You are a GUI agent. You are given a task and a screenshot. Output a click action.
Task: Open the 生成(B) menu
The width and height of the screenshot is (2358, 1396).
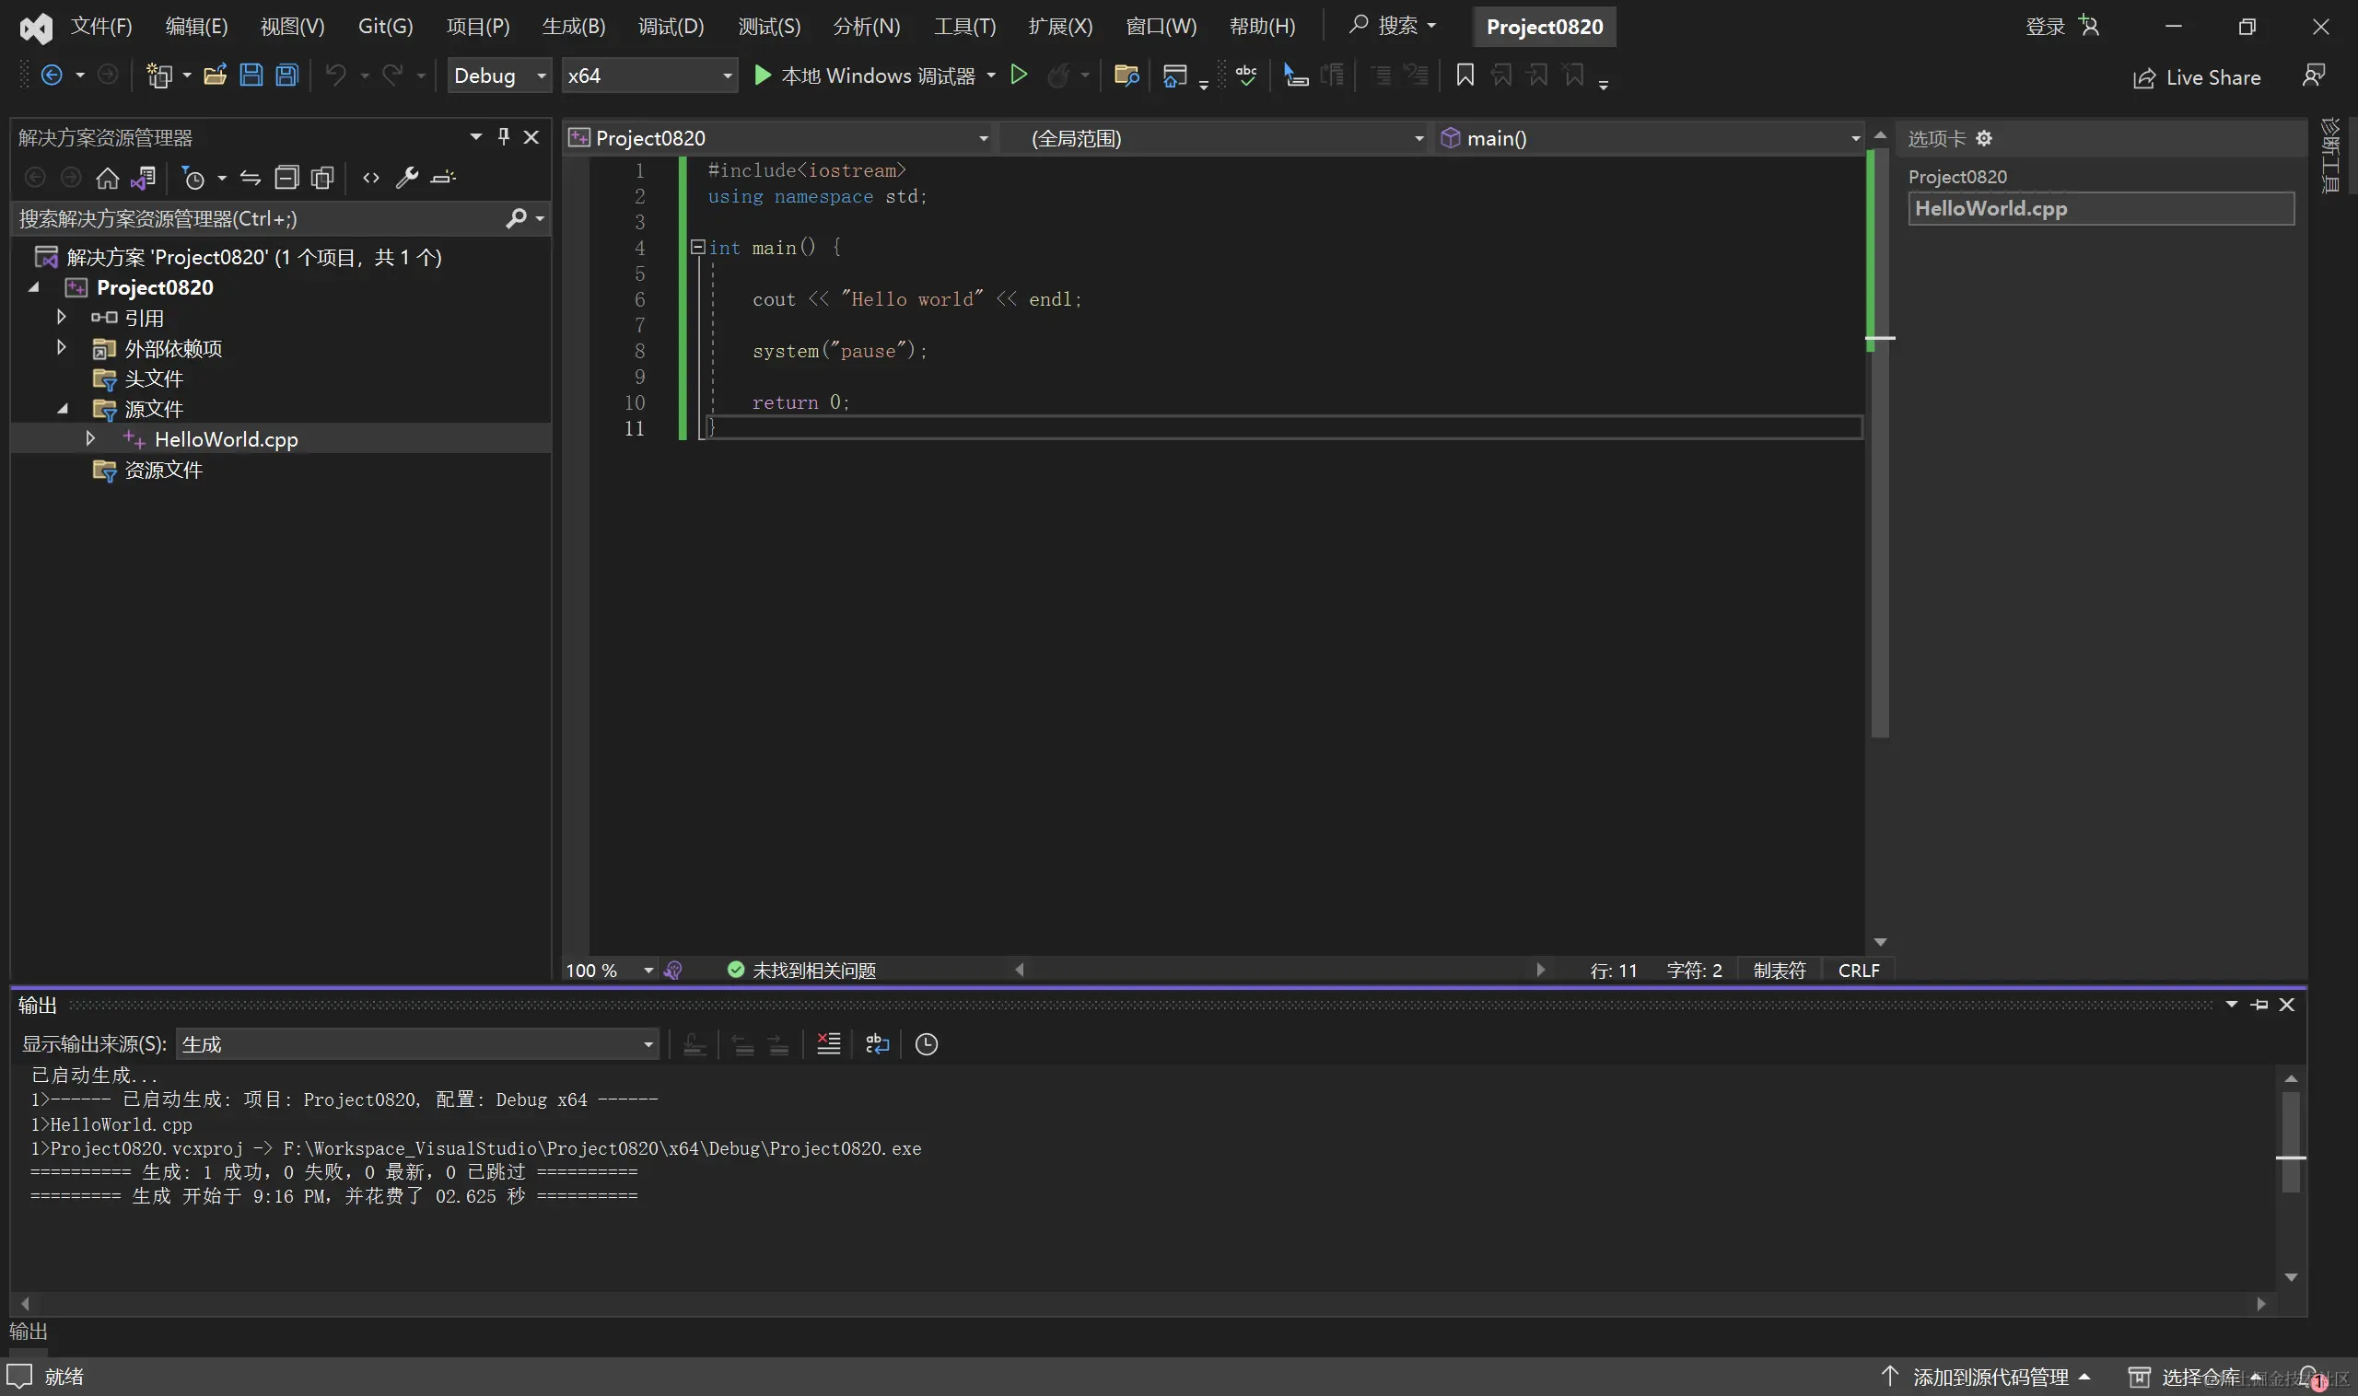[x=573, y=27]
